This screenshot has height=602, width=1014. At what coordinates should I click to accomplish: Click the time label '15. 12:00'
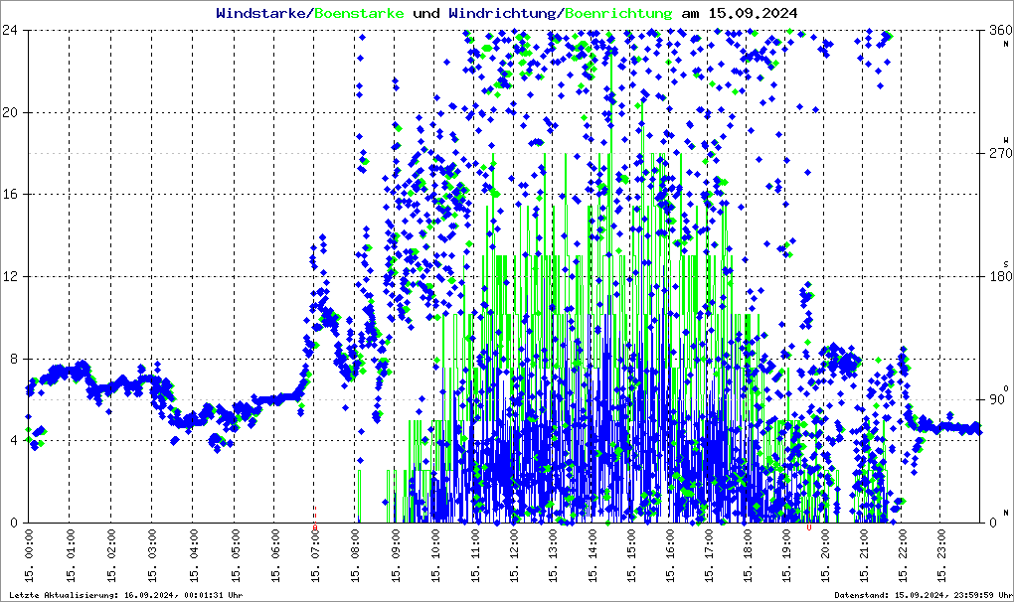[x=514, y=555]
